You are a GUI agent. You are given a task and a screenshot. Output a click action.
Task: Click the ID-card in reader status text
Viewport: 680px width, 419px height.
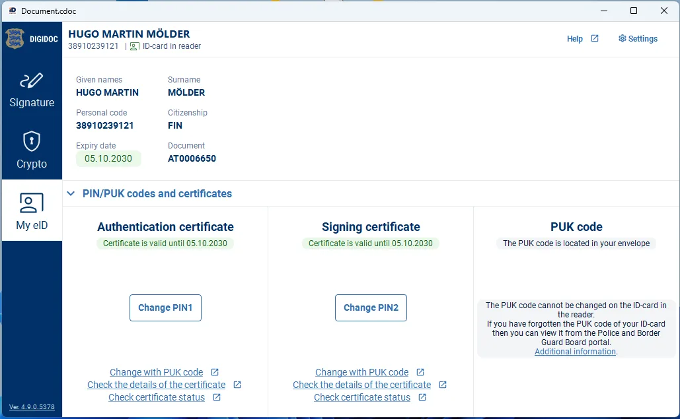click(x=172, y=46)
